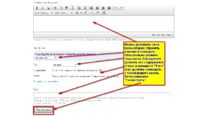Cut the selection with the scissors icon
This screenshot has width=207, height=116.
(x=55, y=8)
